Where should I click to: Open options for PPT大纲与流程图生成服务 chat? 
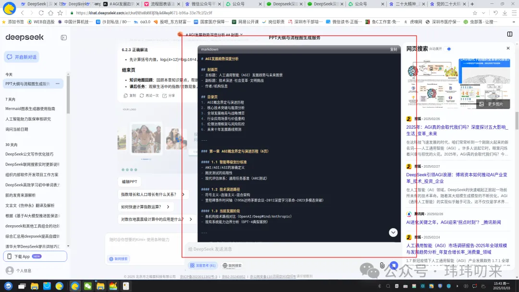click(58, 84)
